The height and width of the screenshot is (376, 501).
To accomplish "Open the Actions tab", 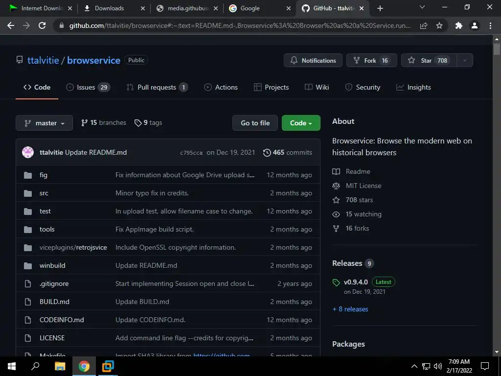I will pos(221,87).
